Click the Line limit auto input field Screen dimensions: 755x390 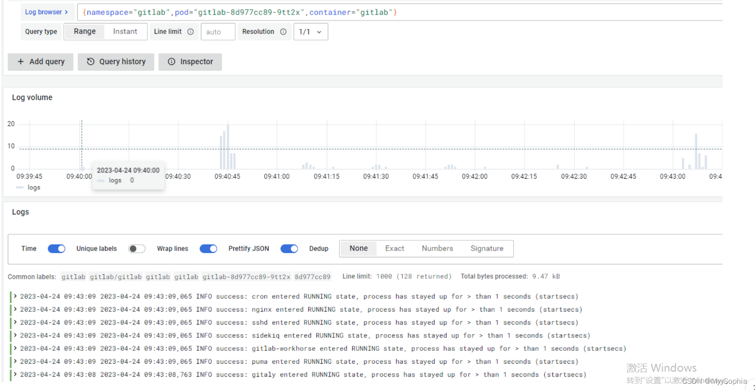point(218,31)
